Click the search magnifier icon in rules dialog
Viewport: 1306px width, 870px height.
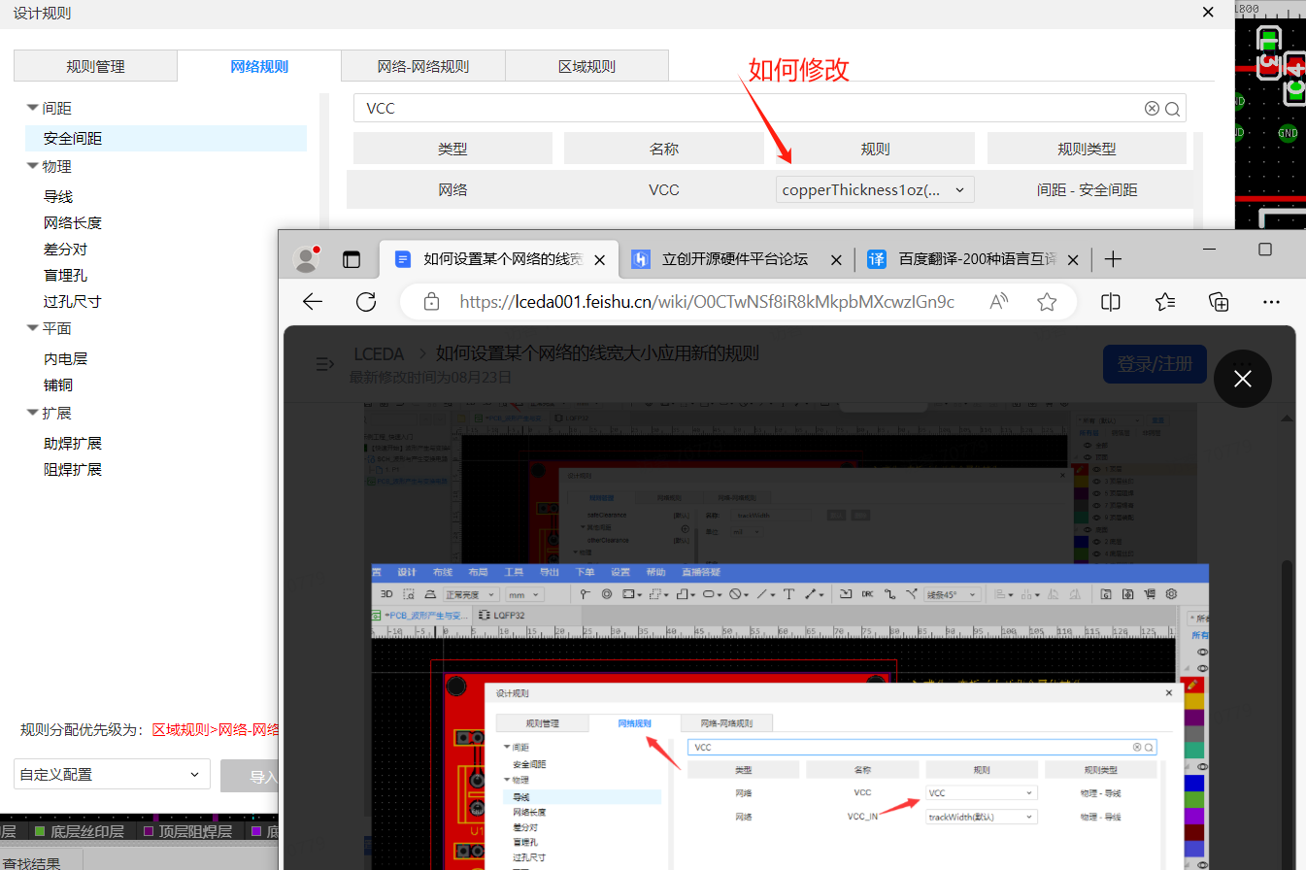point(1172,109)
